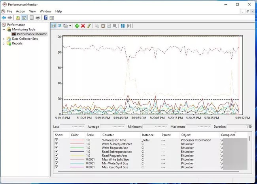Click the printer icon in main toolbar
The width and height of the screenshot is (257, 184).
tap(38, 18)
